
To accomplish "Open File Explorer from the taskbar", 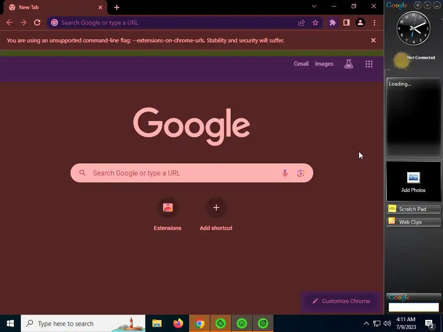I will (x=157, y=323).
